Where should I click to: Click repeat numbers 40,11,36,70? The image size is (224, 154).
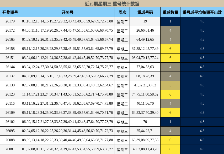[x=145, y=103]
